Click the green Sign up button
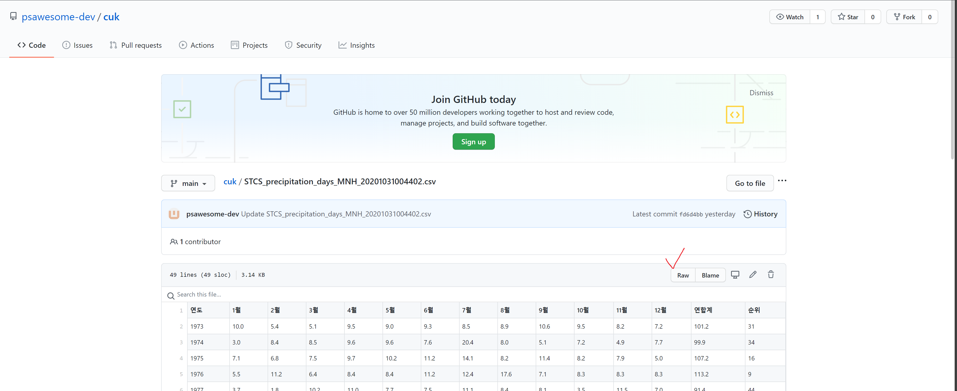 click(473, 142)
